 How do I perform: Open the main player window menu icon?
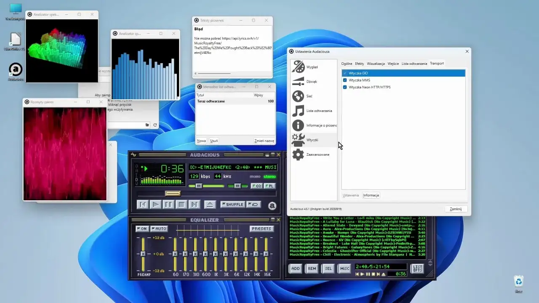tap(133, 155)
